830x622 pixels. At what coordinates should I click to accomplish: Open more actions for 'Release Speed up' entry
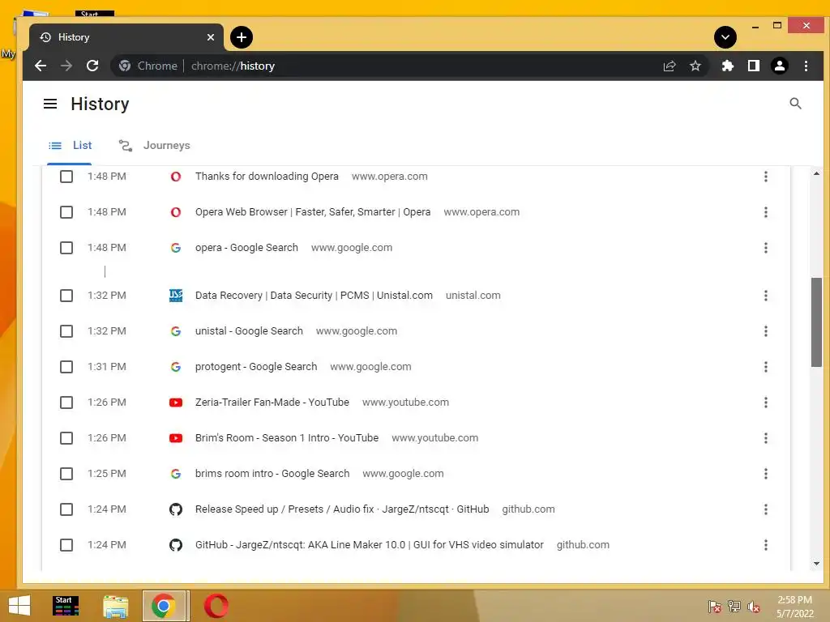[x=765, y=509]
